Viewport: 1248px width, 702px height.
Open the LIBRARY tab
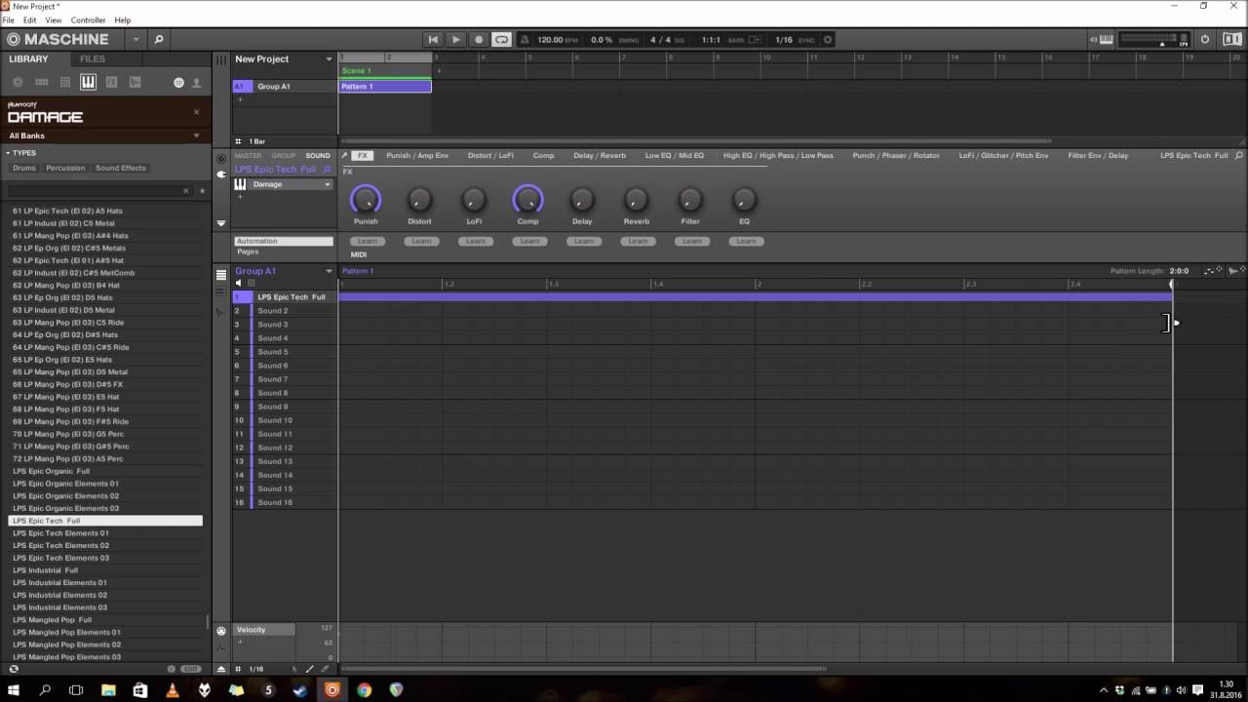coord(28,58)
